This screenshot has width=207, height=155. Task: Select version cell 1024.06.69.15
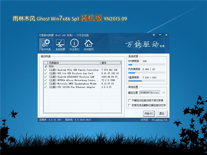109,77
